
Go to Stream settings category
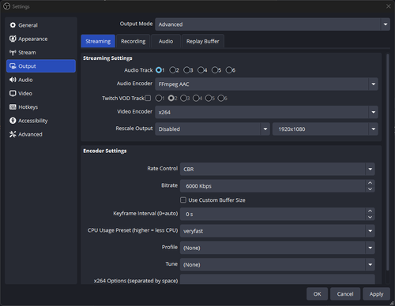point(41,53)
